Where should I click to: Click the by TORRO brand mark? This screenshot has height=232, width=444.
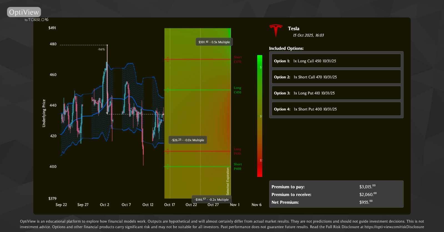[x=36, y=20]
